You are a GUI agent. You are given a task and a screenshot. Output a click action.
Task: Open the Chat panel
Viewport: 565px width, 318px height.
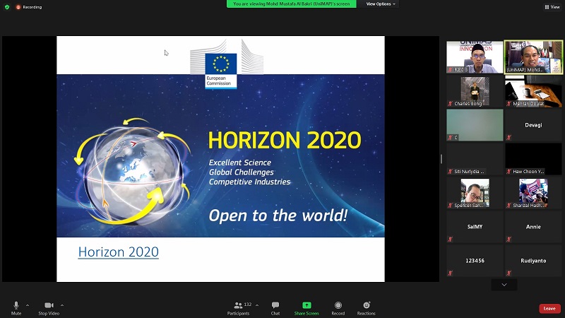pyautogui.click(x=275, y=308)
